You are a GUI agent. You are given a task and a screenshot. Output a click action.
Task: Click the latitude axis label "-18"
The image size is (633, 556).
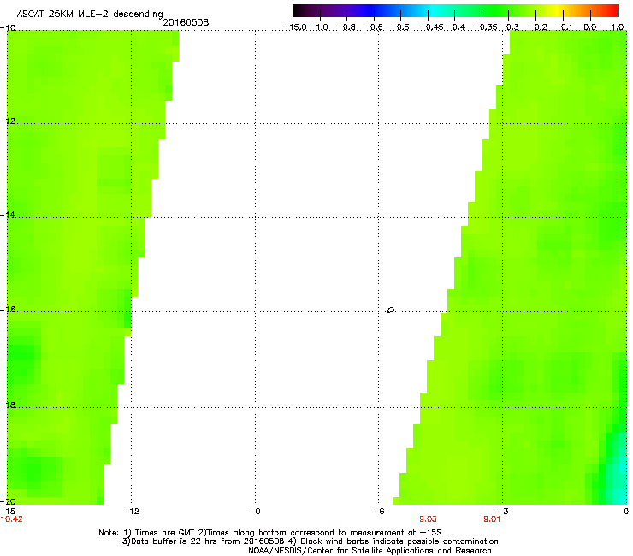pyautogui.click(x=8, y=405)
